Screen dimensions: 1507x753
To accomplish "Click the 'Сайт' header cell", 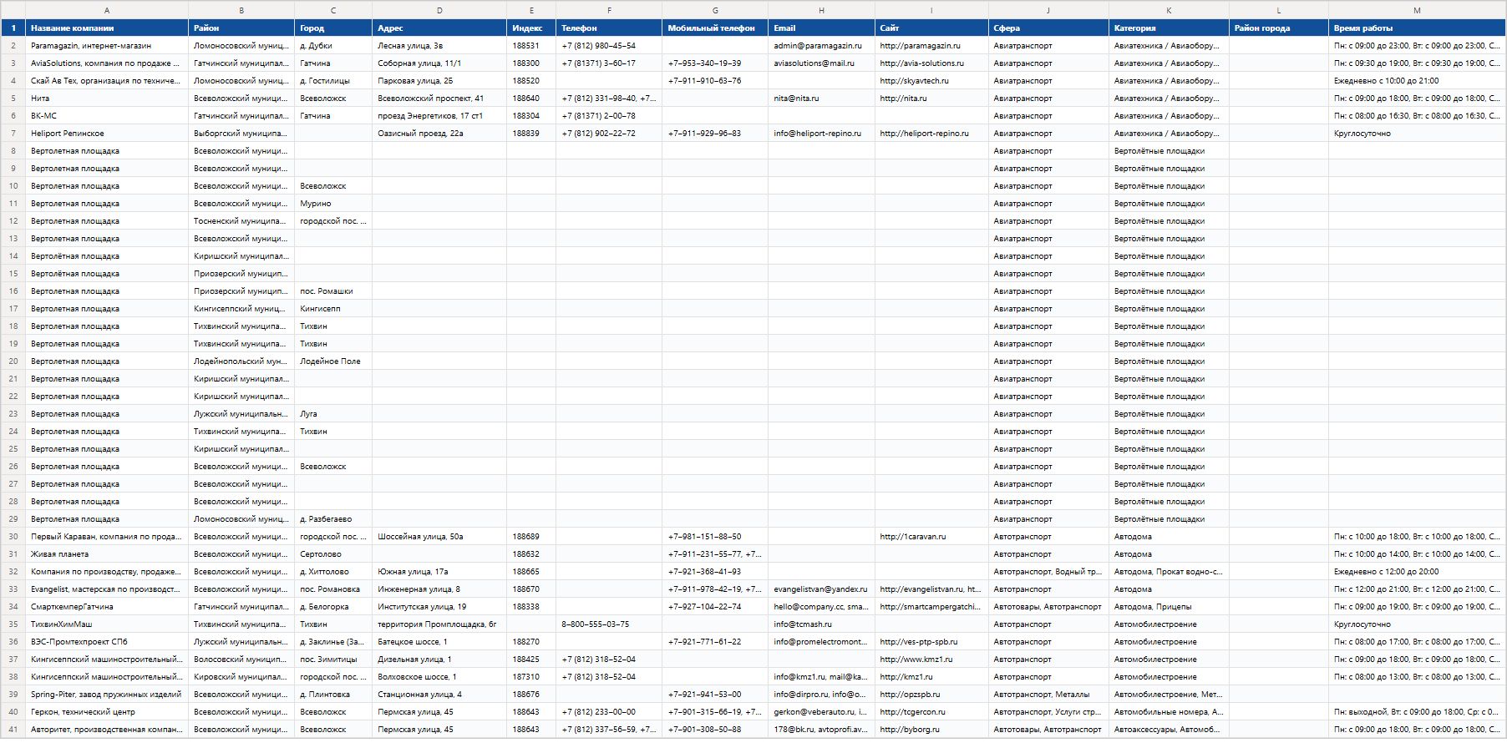I will click(x=931, y=28).
